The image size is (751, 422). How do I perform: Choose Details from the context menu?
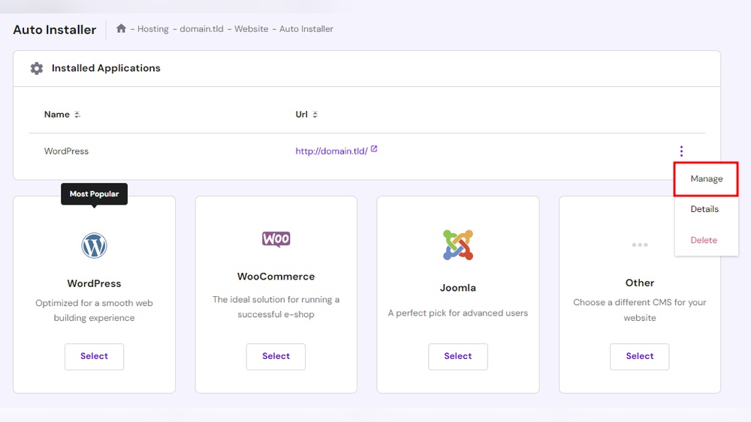(x=704, y=209)
